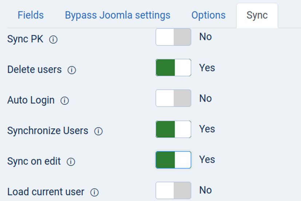Screen dimensions: 301x201
Task: Enable the Load current user toggle
Action: coord(173,190)
